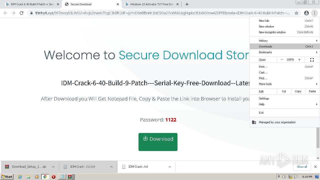Viewport: 320px width, 180px height.
Task: Open the media player taskbar icon
Action: (36, 177)
